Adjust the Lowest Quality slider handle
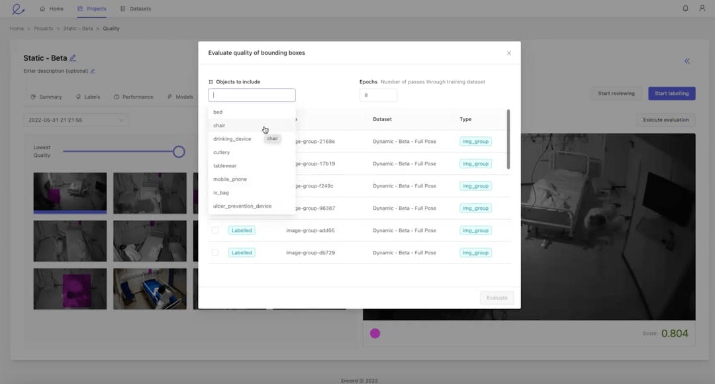This screenshot has width=715, height=384. pyautogui.click(x=178, y=151)
